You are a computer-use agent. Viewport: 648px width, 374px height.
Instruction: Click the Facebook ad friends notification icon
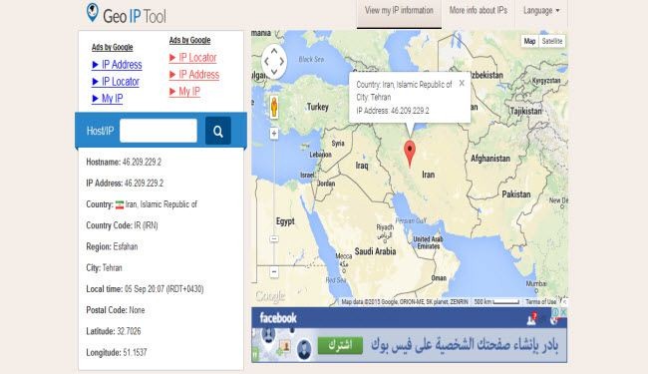point(532,318)
